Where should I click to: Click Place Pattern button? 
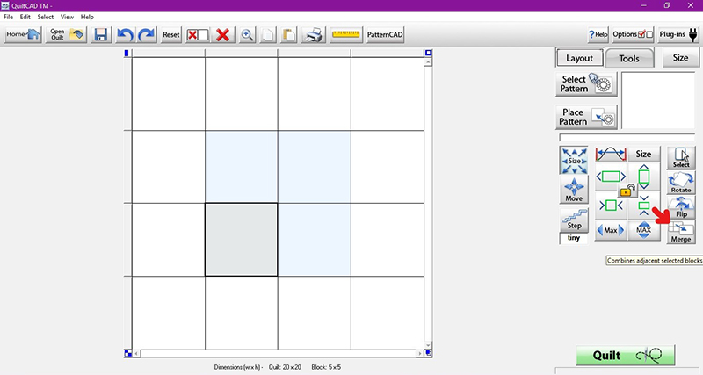click(586, 117)
